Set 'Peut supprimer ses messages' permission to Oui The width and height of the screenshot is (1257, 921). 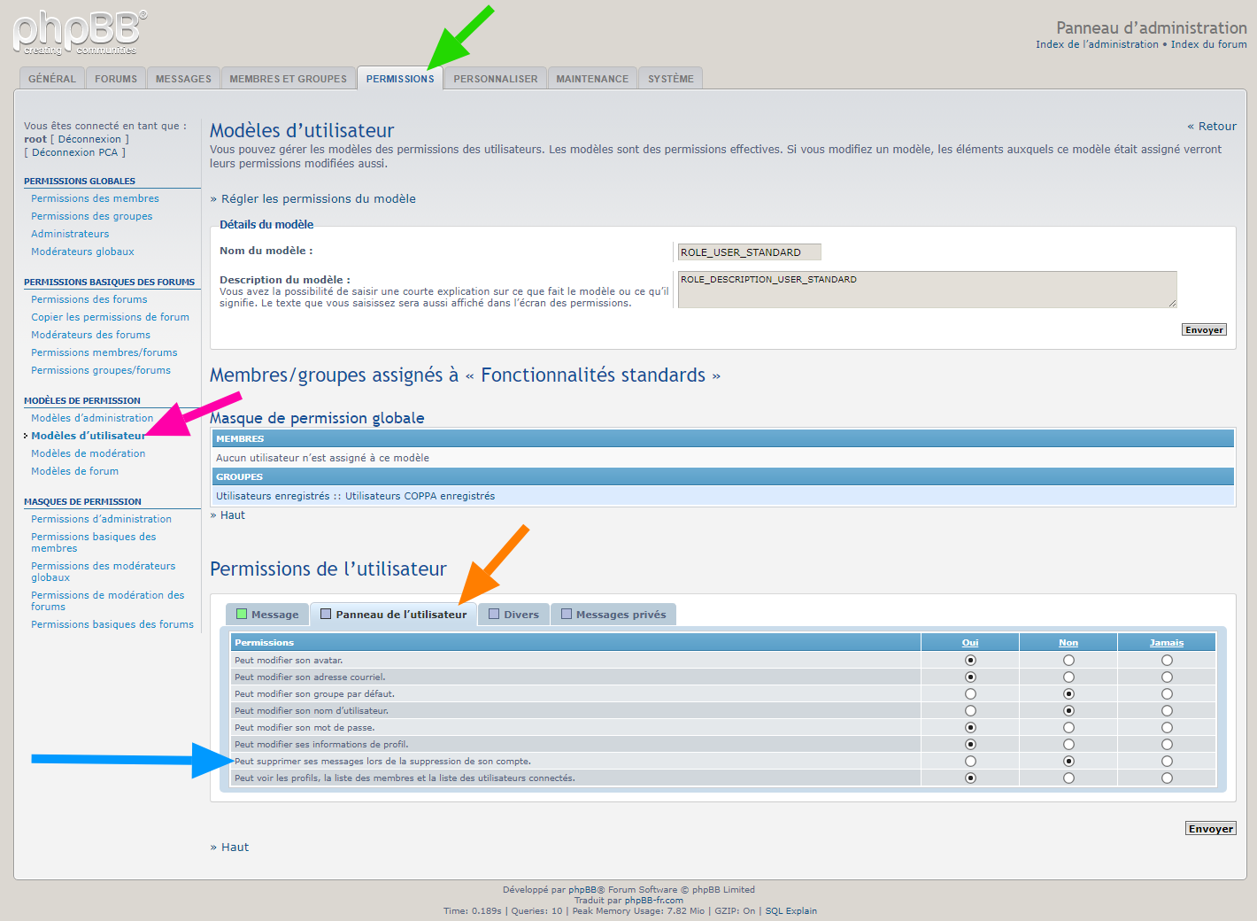pos(970,762)
